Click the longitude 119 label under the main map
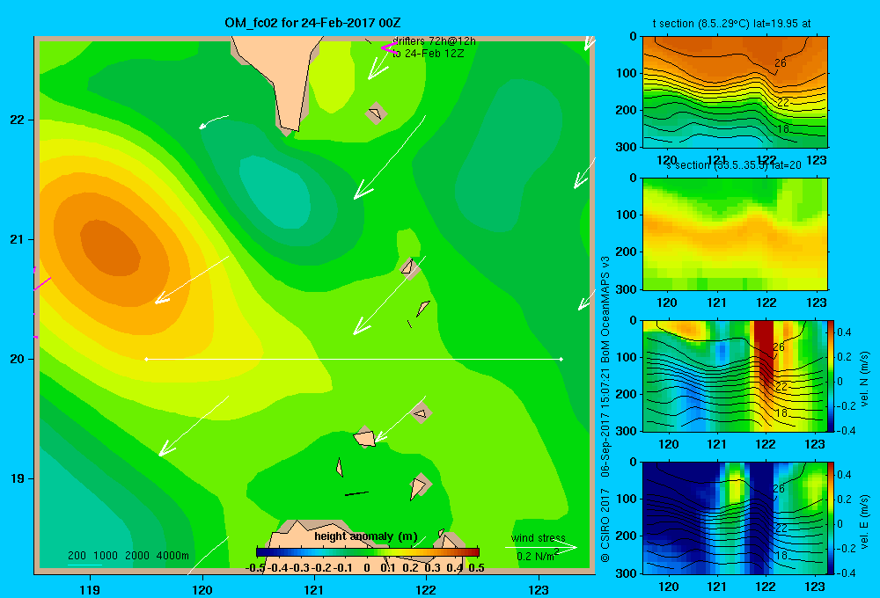Screen dimensions: 880x598 click(x=90, y=589)
